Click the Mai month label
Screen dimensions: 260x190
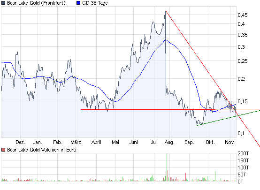pos(115,142)
